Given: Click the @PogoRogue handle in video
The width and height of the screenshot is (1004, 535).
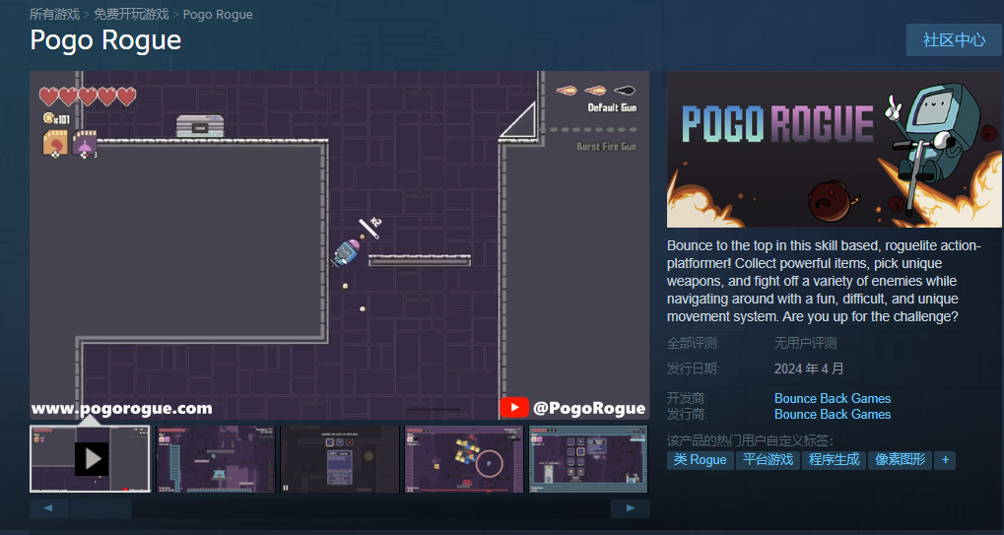Looking at the screenshot, I should point(589,408).
